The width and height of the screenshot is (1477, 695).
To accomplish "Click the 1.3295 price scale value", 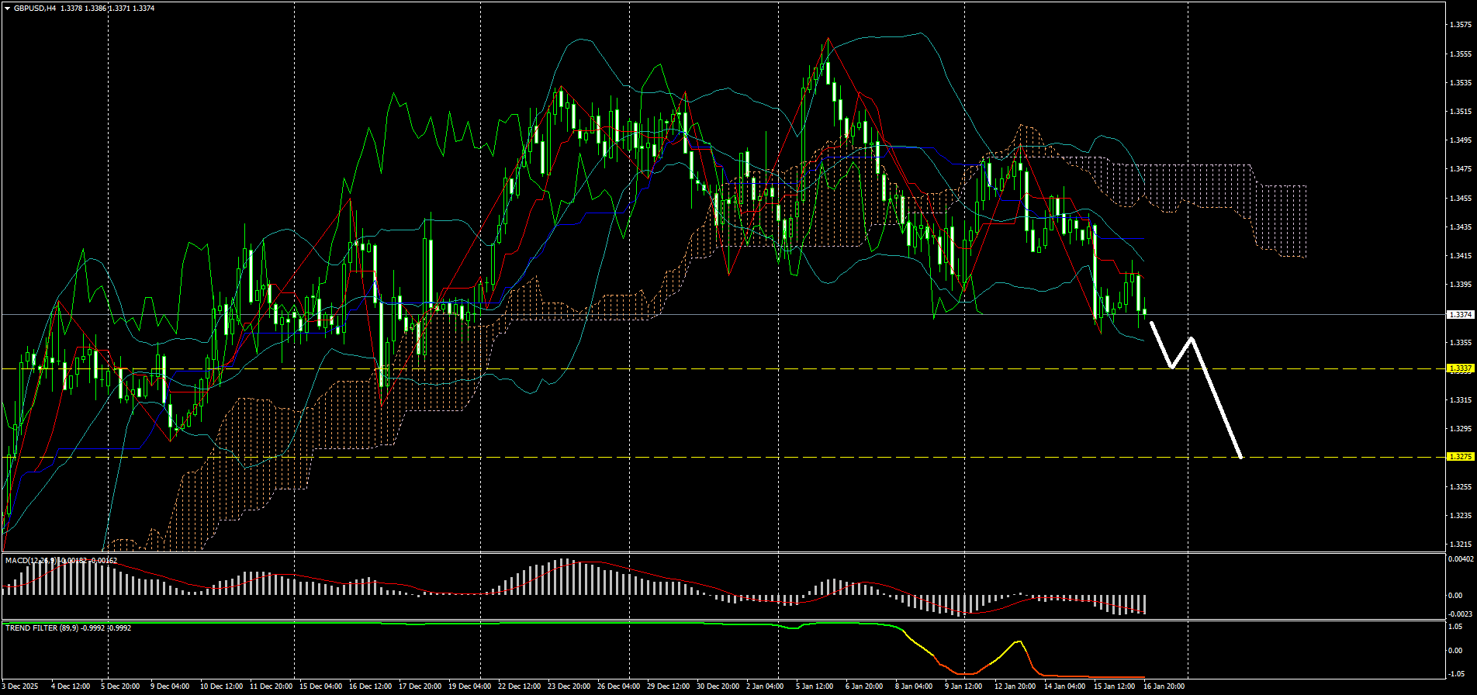I will [1461, 429].
